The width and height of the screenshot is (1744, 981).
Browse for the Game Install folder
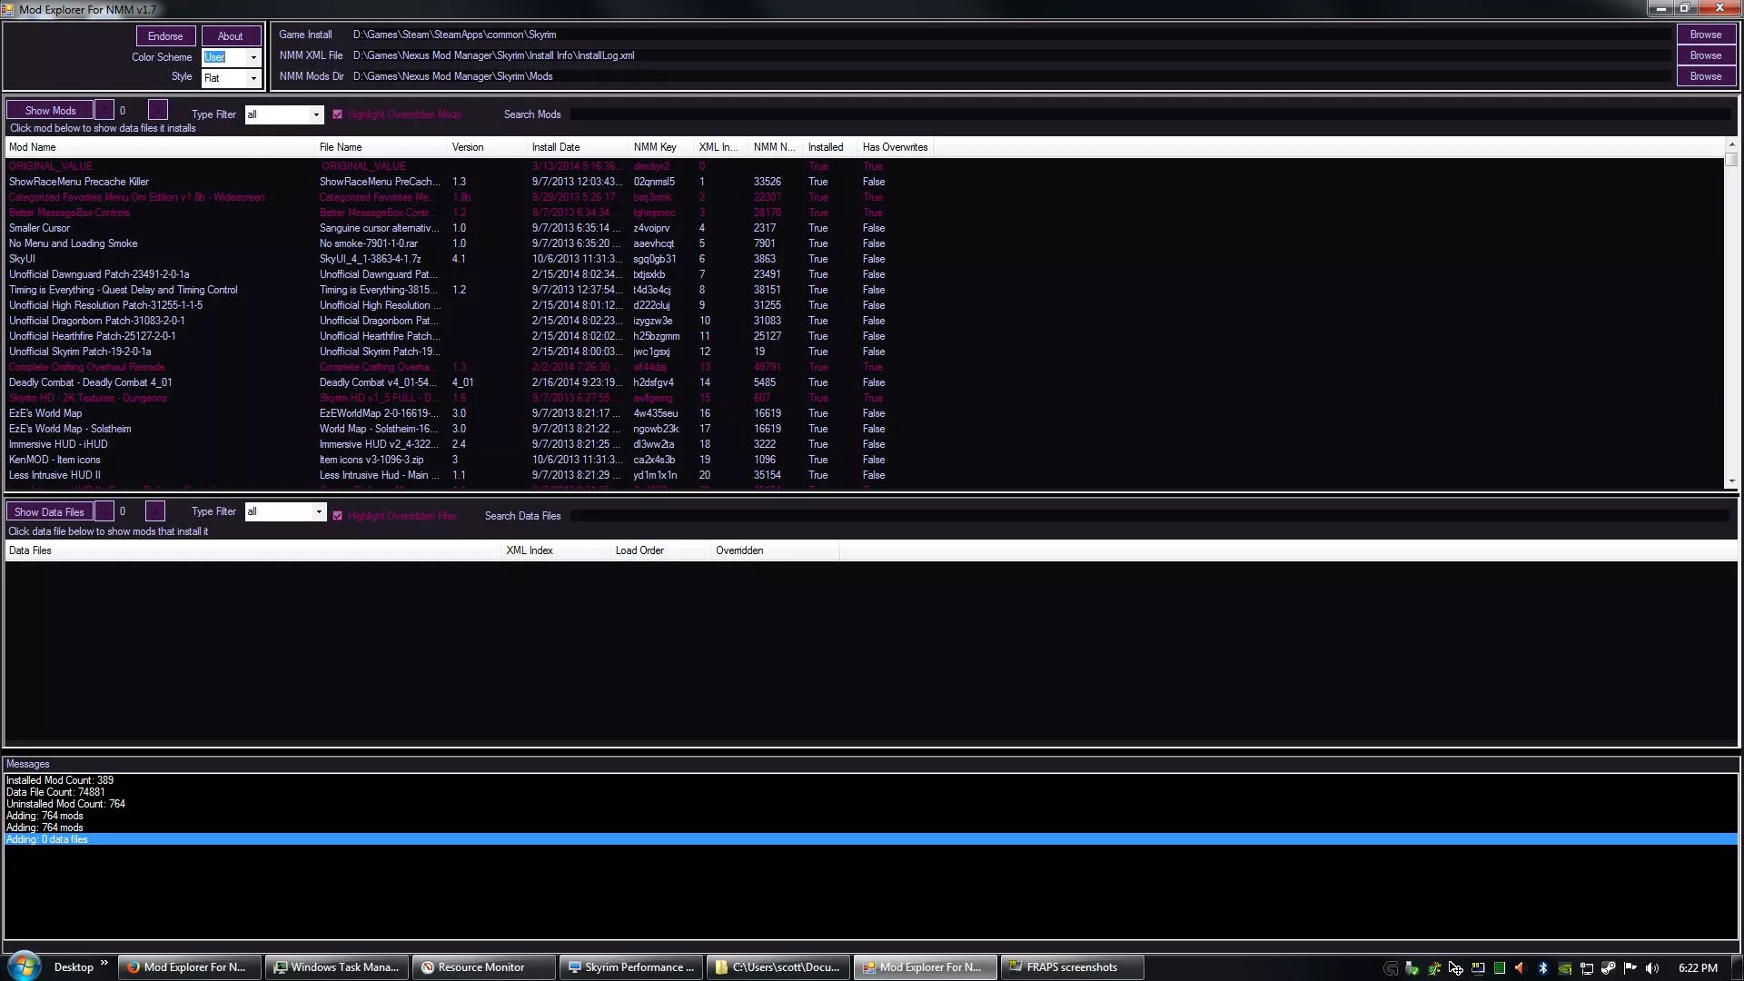click(x=1705, y=35)
